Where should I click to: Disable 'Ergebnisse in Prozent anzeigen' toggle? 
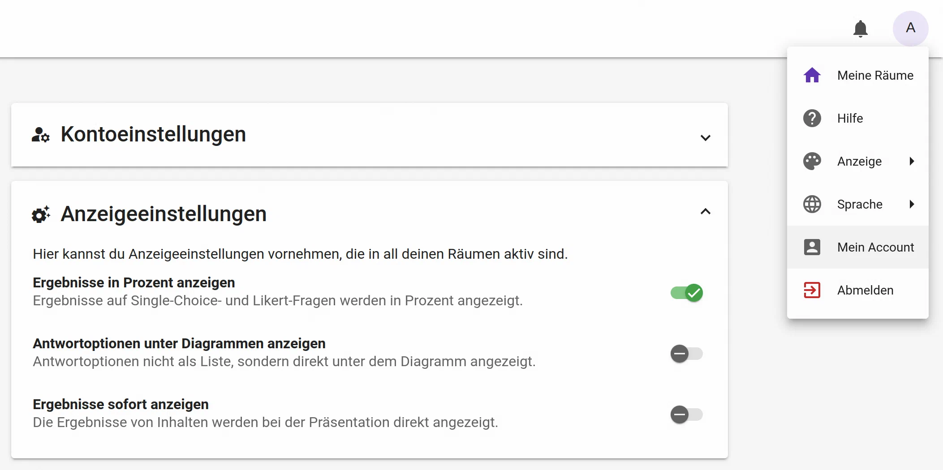pyautogui.click(x=686, y=293)
